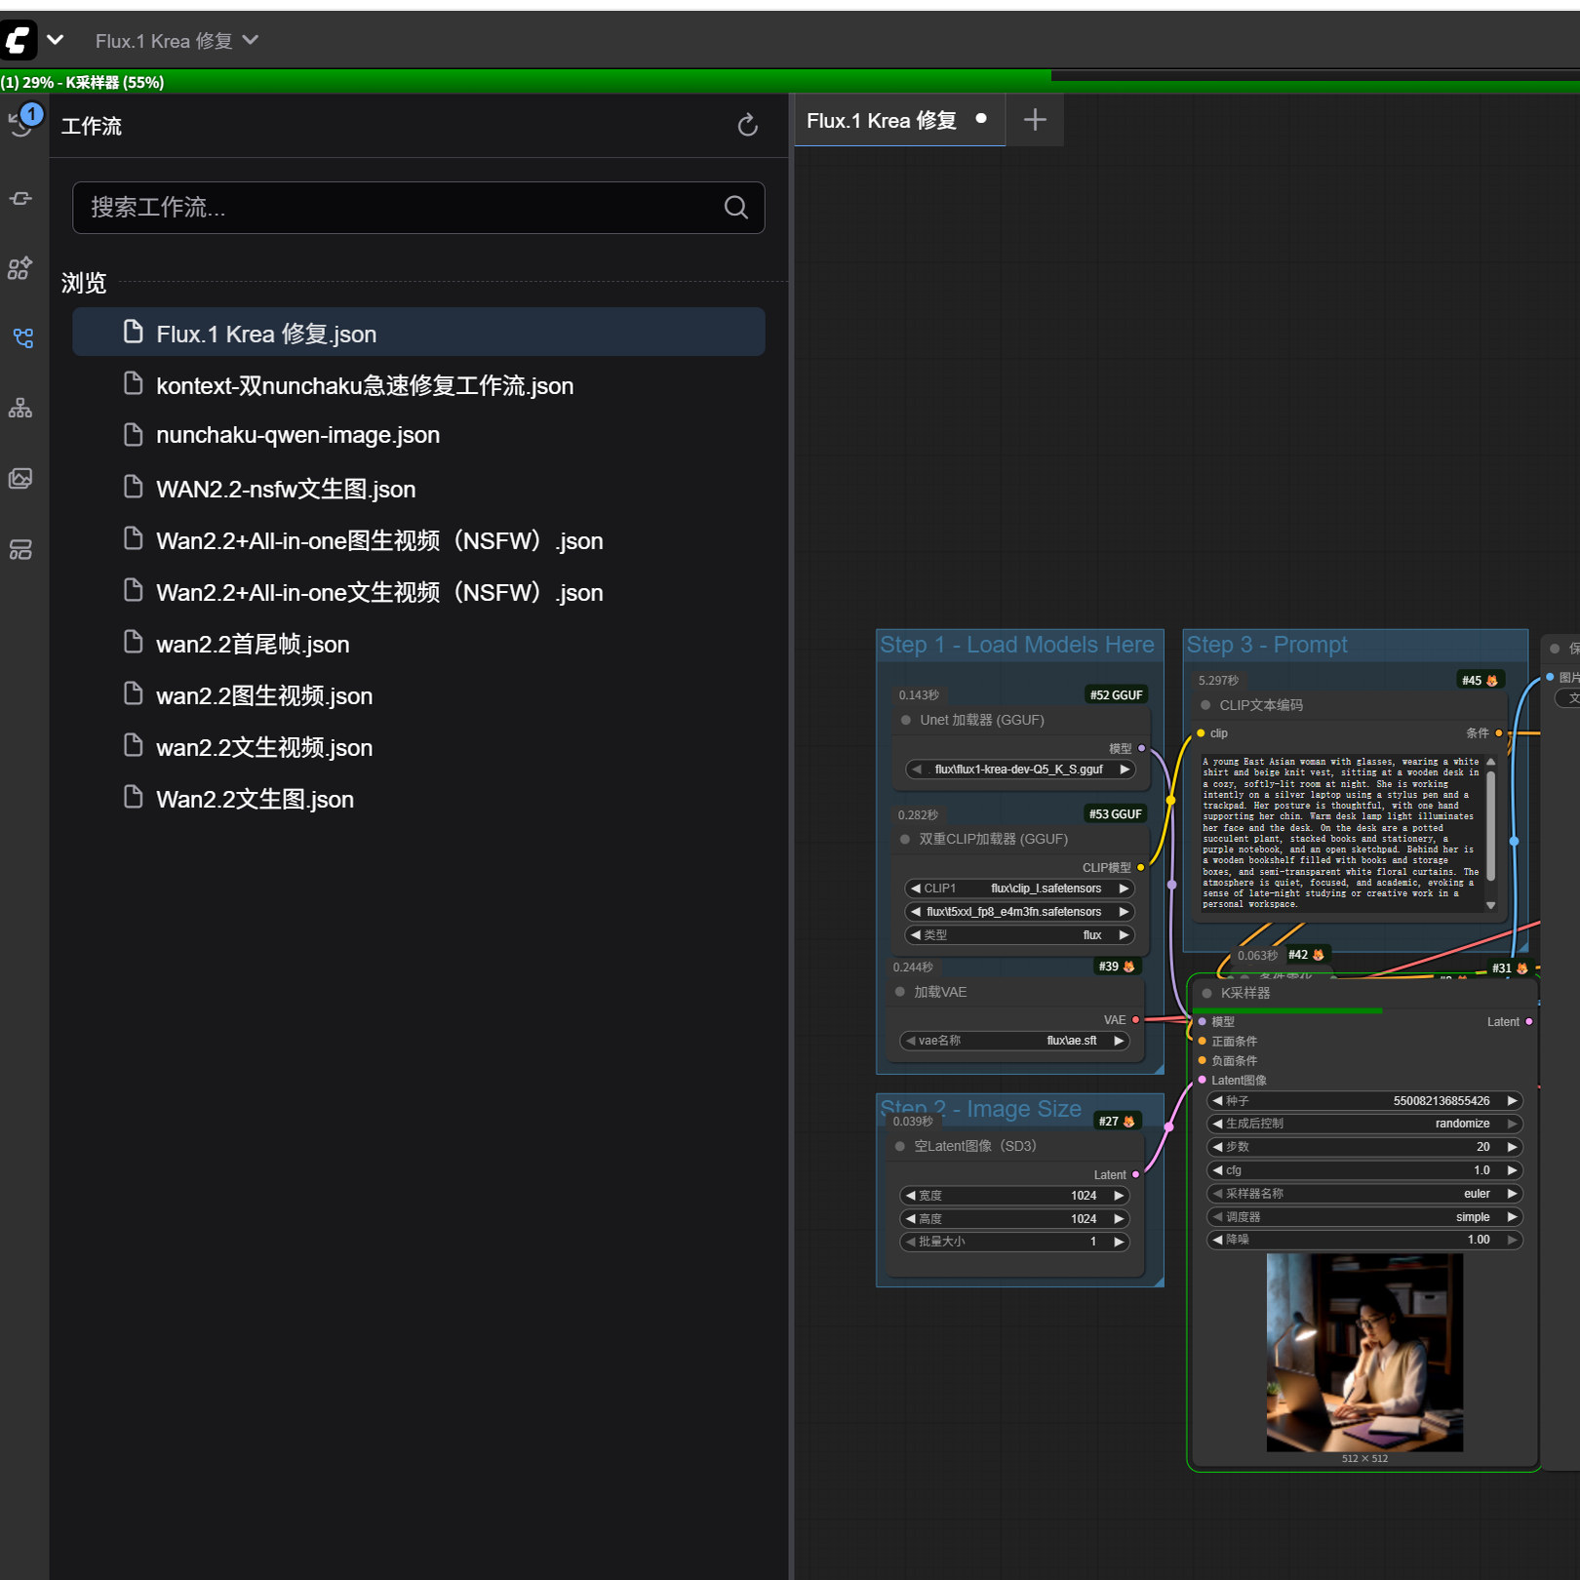This screenshot has width=1580, height=1580.
Task: Click the ComfyUI logo in top-left
Action: click(x=19, y=40)
